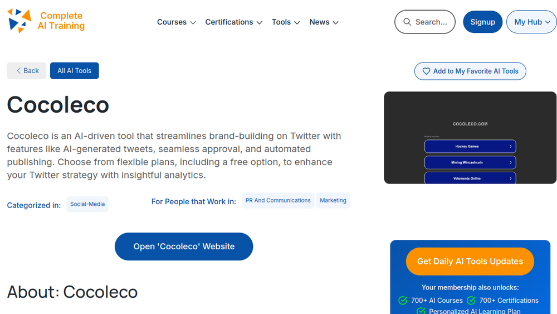Viewport: 557px width, 314px height.
Task: Click the green check beside 700+ Certifications
Action: [x=471, y=301]
